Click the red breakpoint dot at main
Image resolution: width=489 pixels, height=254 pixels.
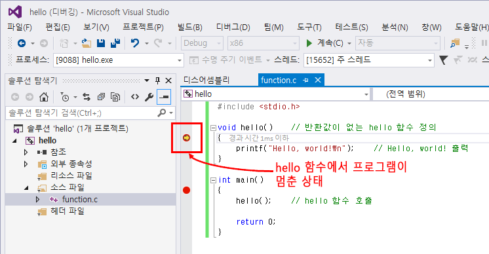[187, 190]
